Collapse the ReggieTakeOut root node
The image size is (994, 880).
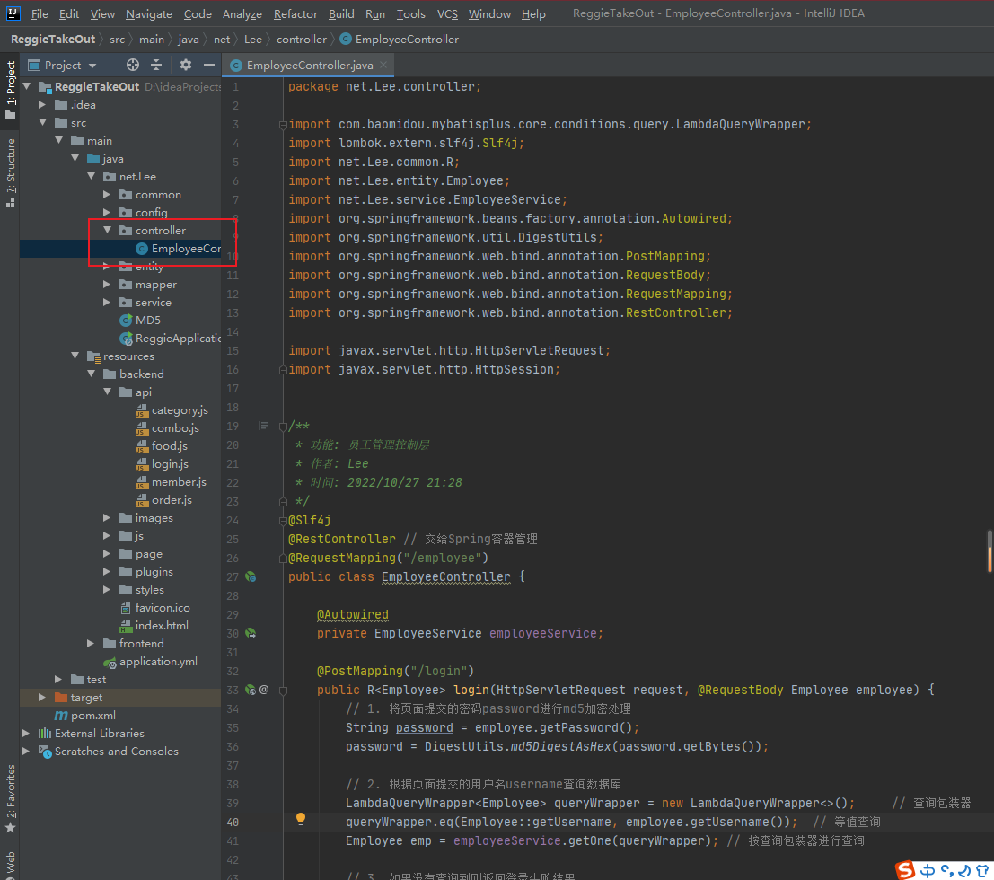pyautogui.click(x=27, y=86)
